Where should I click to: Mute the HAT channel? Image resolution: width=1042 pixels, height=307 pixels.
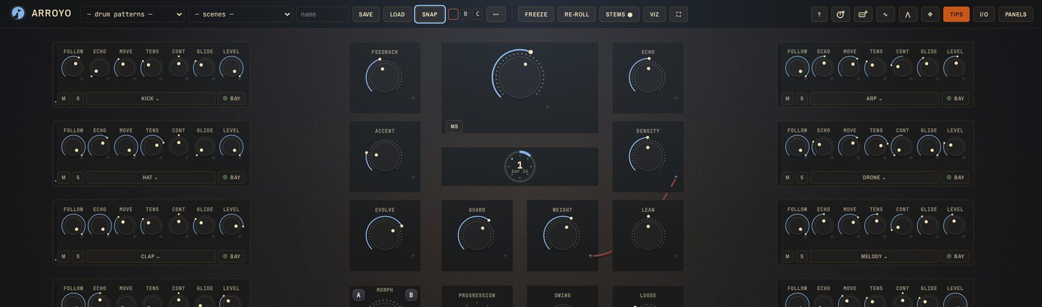point(63,178)
